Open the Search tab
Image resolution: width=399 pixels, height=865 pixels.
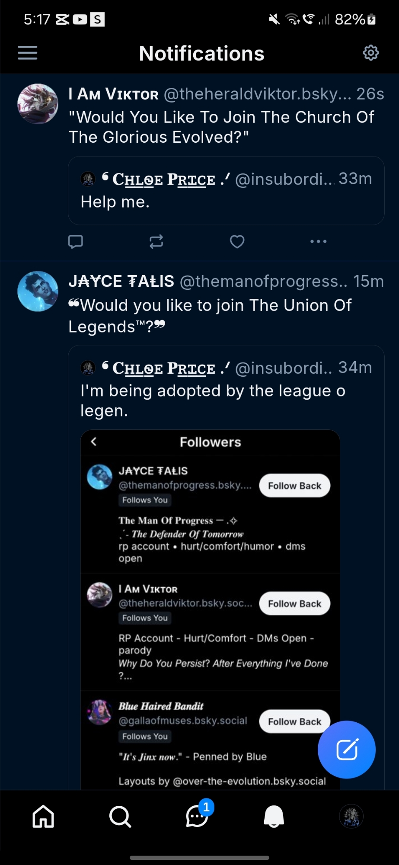(x=120, y=817)
